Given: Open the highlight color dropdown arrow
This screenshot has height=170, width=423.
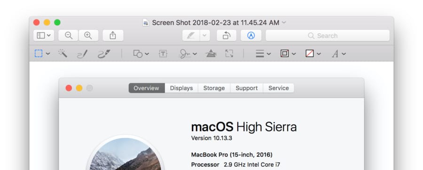Looking at the screenshot, I should click(x=205, y=36).
